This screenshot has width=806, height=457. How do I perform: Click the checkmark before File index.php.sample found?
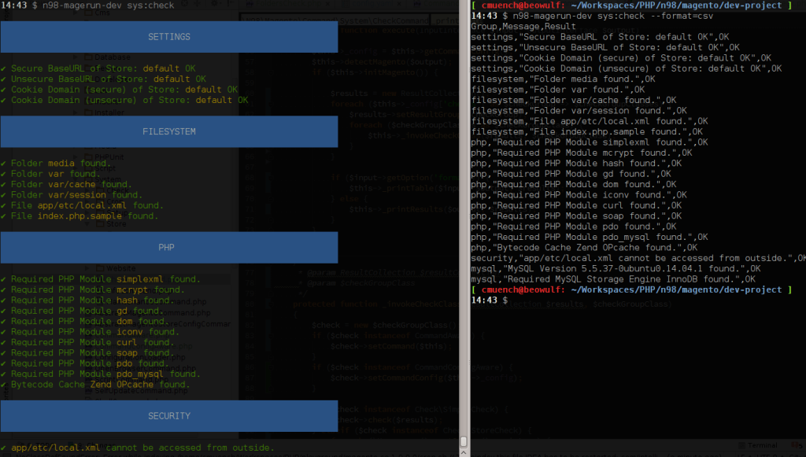[x=4, y=216]
